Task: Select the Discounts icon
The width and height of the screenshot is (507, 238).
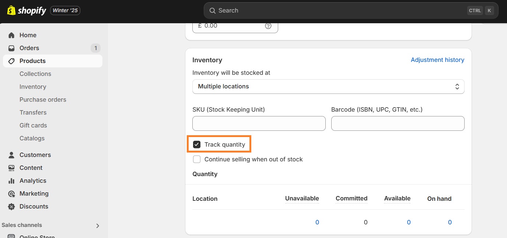Action: tap(11, 206)
